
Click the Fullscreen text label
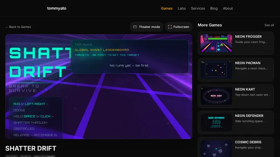coord(181,27)
